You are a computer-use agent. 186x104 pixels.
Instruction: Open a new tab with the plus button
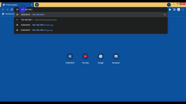tap(37, 5)
